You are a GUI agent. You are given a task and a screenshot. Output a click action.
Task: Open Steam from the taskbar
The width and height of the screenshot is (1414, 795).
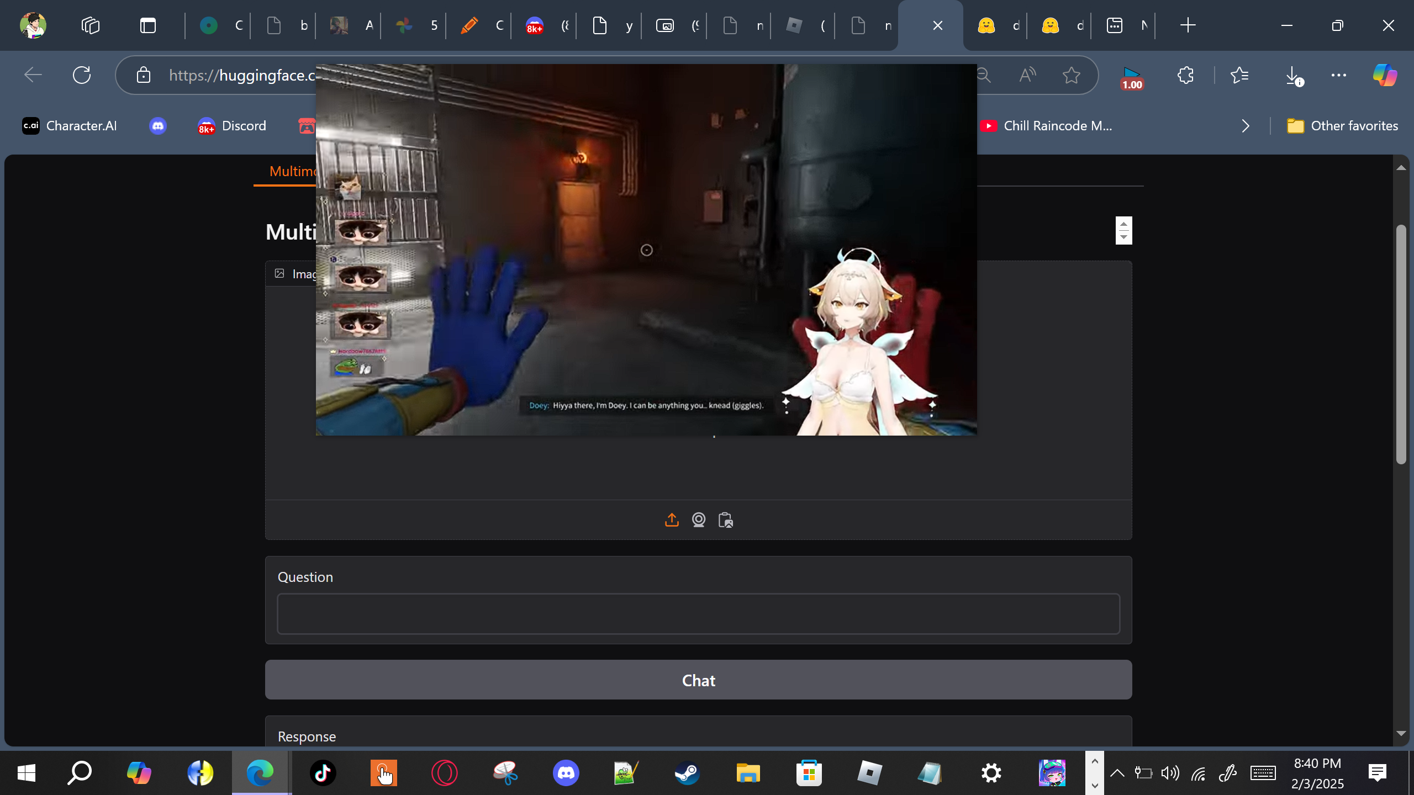point(687,773)
